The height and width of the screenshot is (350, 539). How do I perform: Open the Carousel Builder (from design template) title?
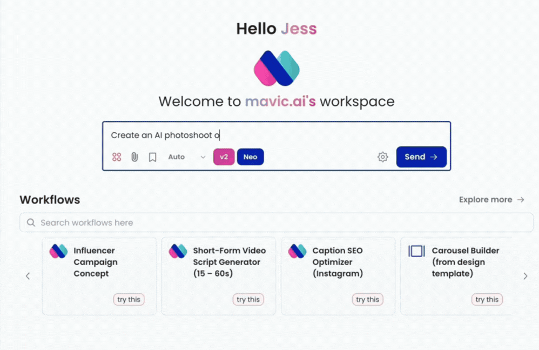[466, 262]
